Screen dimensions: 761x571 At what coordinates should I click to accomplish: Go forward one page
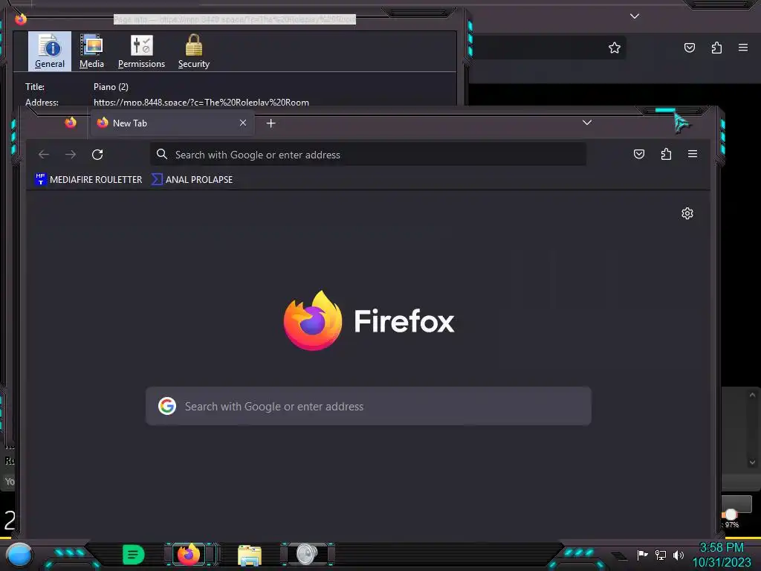click(71, 155)
